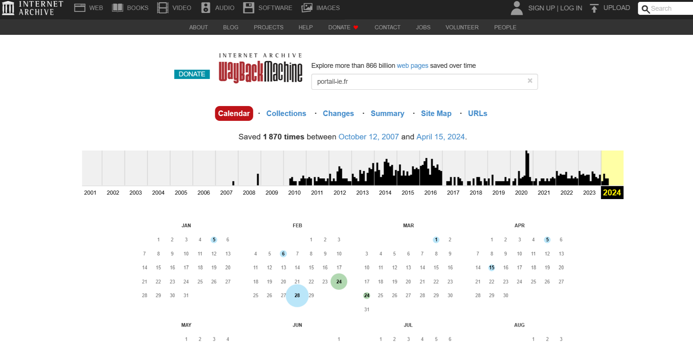Select year 2024 in the timeline

pos(612,192)
